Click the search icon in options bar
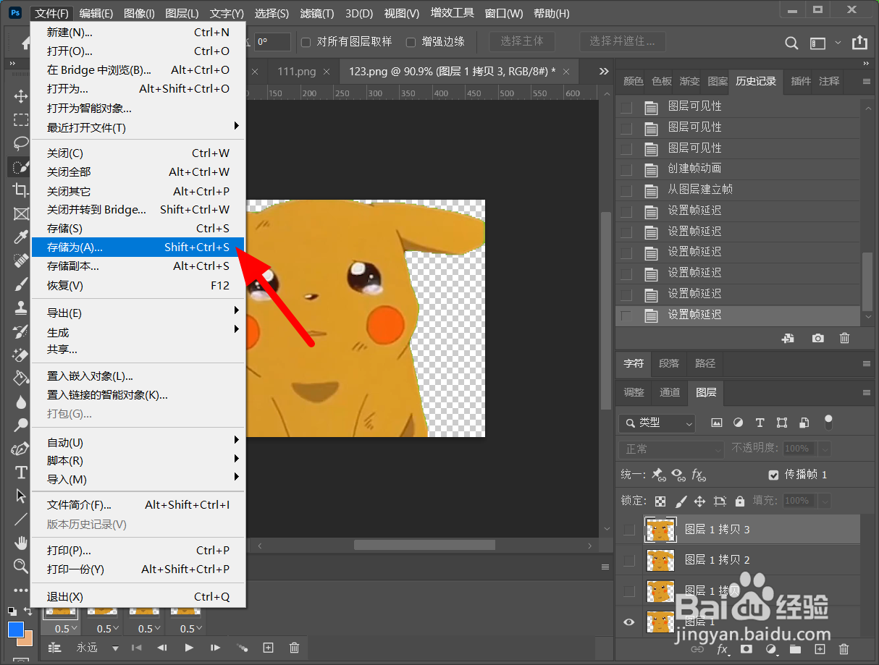 click(x=792, y=43)
